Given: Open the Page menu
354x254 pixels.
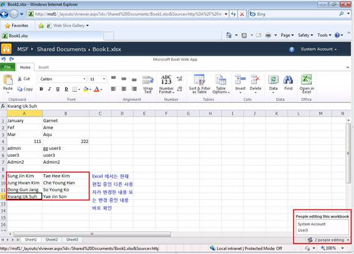Looking at the screenshot, I should pyautogui.click(x=287, y=35).
